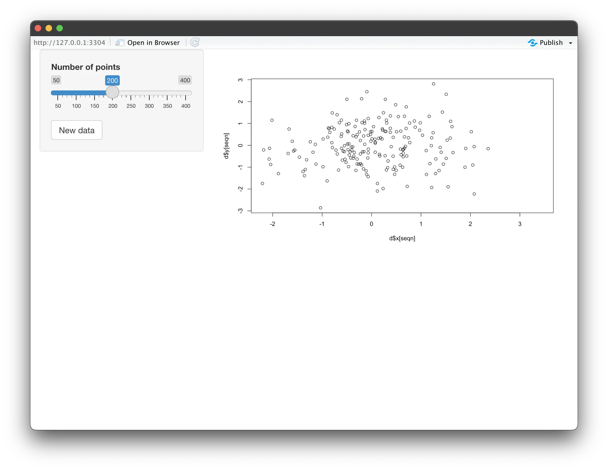Expand the Publish dropdown arrow
The height and width of the screenshot is (470, 608).
570,43
